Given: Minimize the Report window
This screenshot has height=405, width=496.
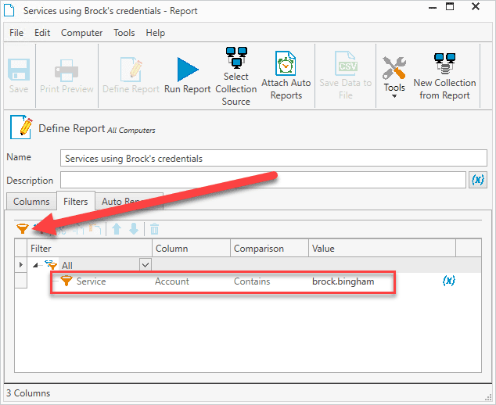Looking at the screenshot, I should (x=433, y=7).
